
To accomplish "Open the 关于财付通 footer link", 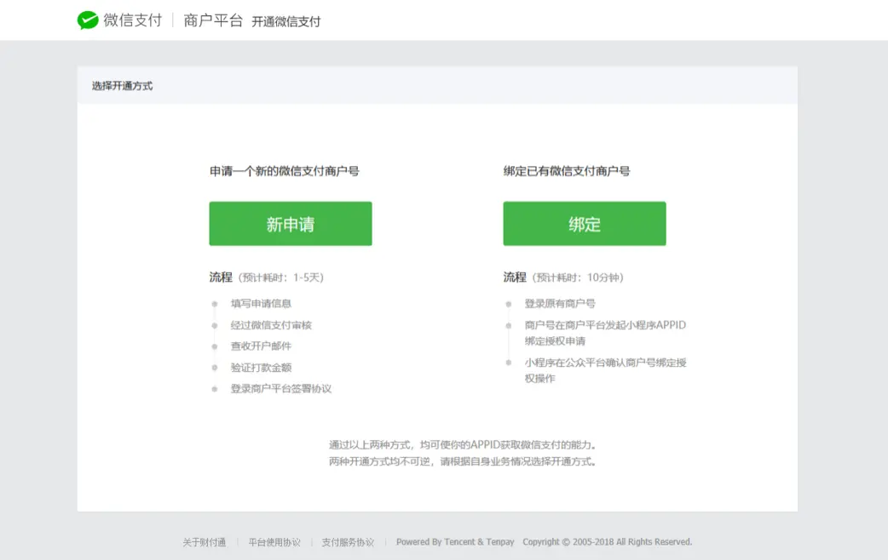I will click(x=204, y=542).
